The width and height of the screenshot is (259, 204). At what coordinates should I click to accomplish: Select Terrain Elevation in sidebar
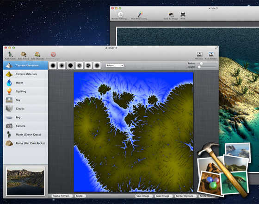(x=25, y=65)
